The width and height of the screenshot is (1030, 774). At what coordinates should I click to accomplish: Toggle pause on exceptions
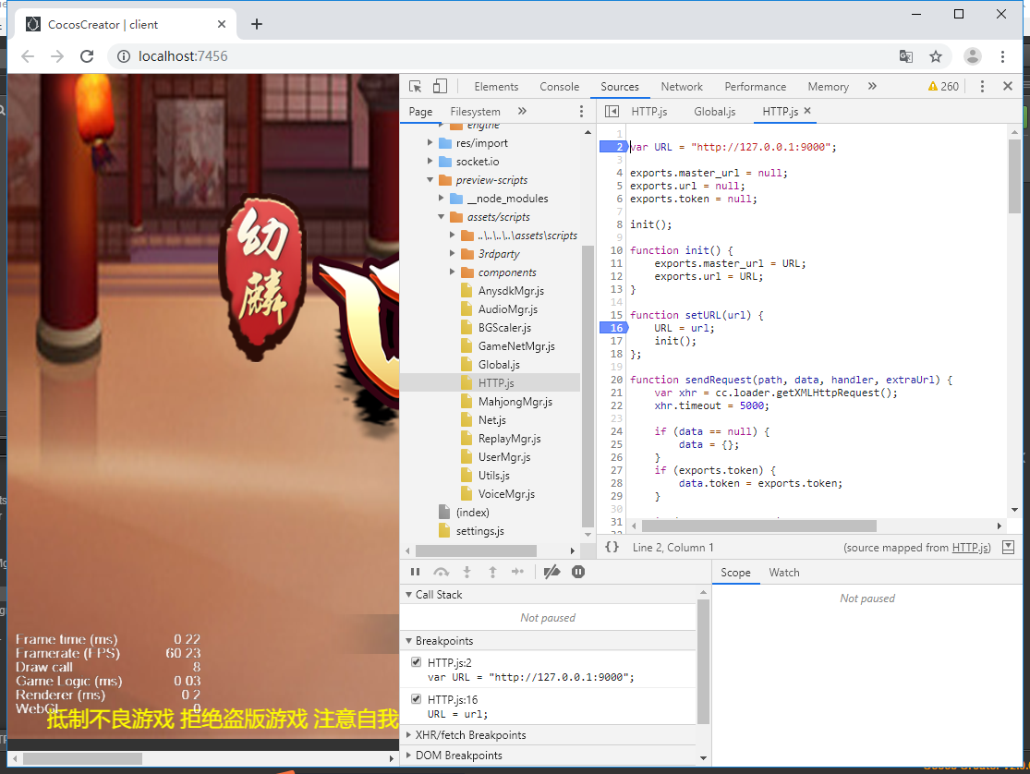578,572
